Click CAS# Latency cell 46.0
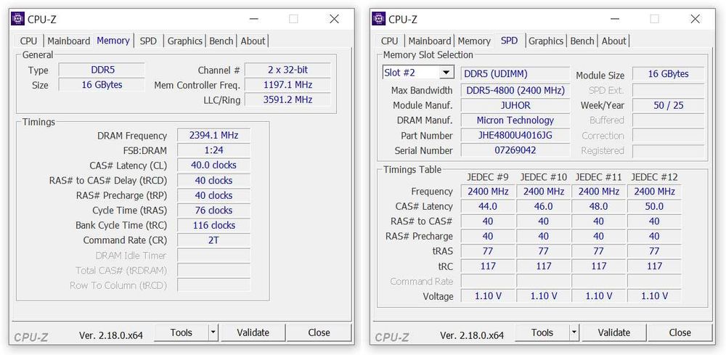 click(543, 206)
